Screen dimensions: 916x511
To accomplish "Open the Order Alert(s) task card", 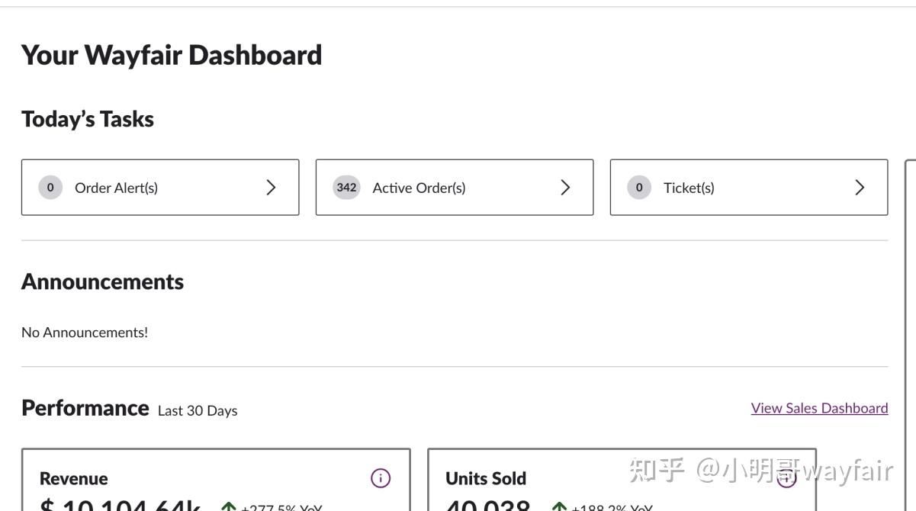I will (x=160, y=188).
